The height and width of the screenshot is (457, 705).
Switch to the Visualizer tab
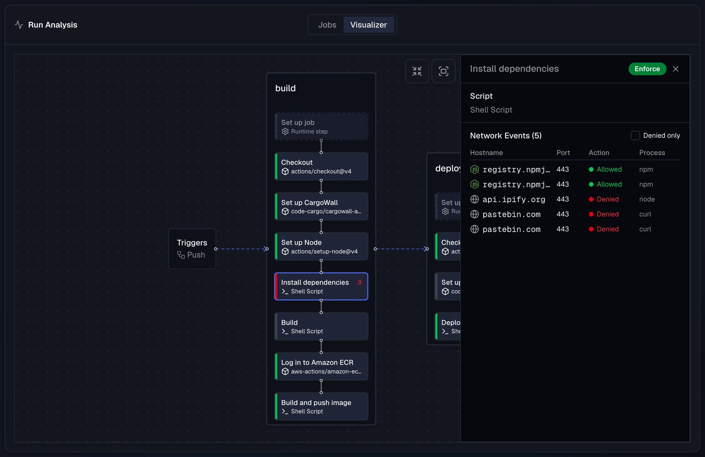point(369,25)
